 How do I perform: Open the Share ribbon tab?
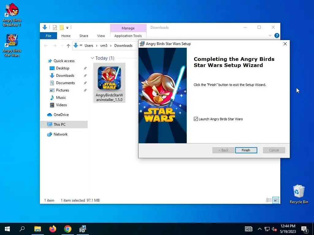point(84,36)
